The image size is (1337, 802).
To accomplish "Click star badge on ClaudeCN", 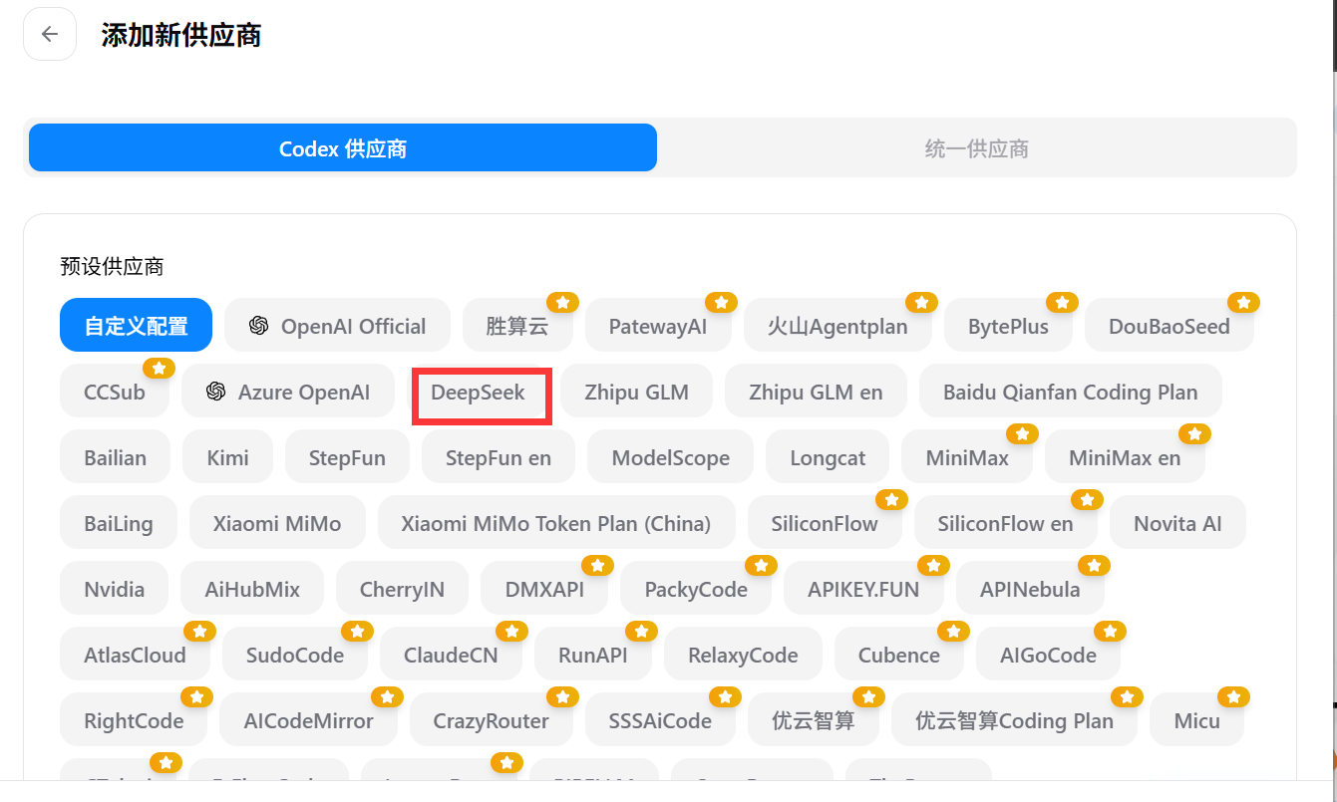I will (511, 631).
